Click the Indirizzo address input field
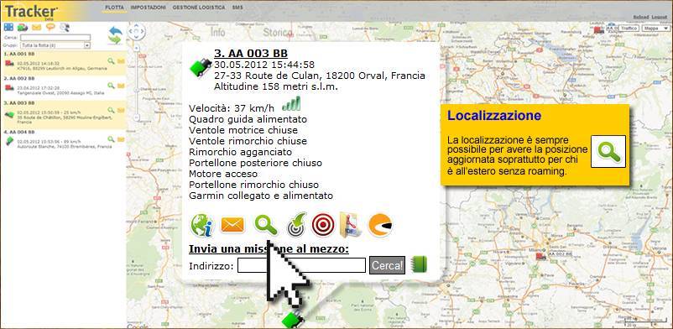This screenshot has height=329, width=673. tap(302, 265)
